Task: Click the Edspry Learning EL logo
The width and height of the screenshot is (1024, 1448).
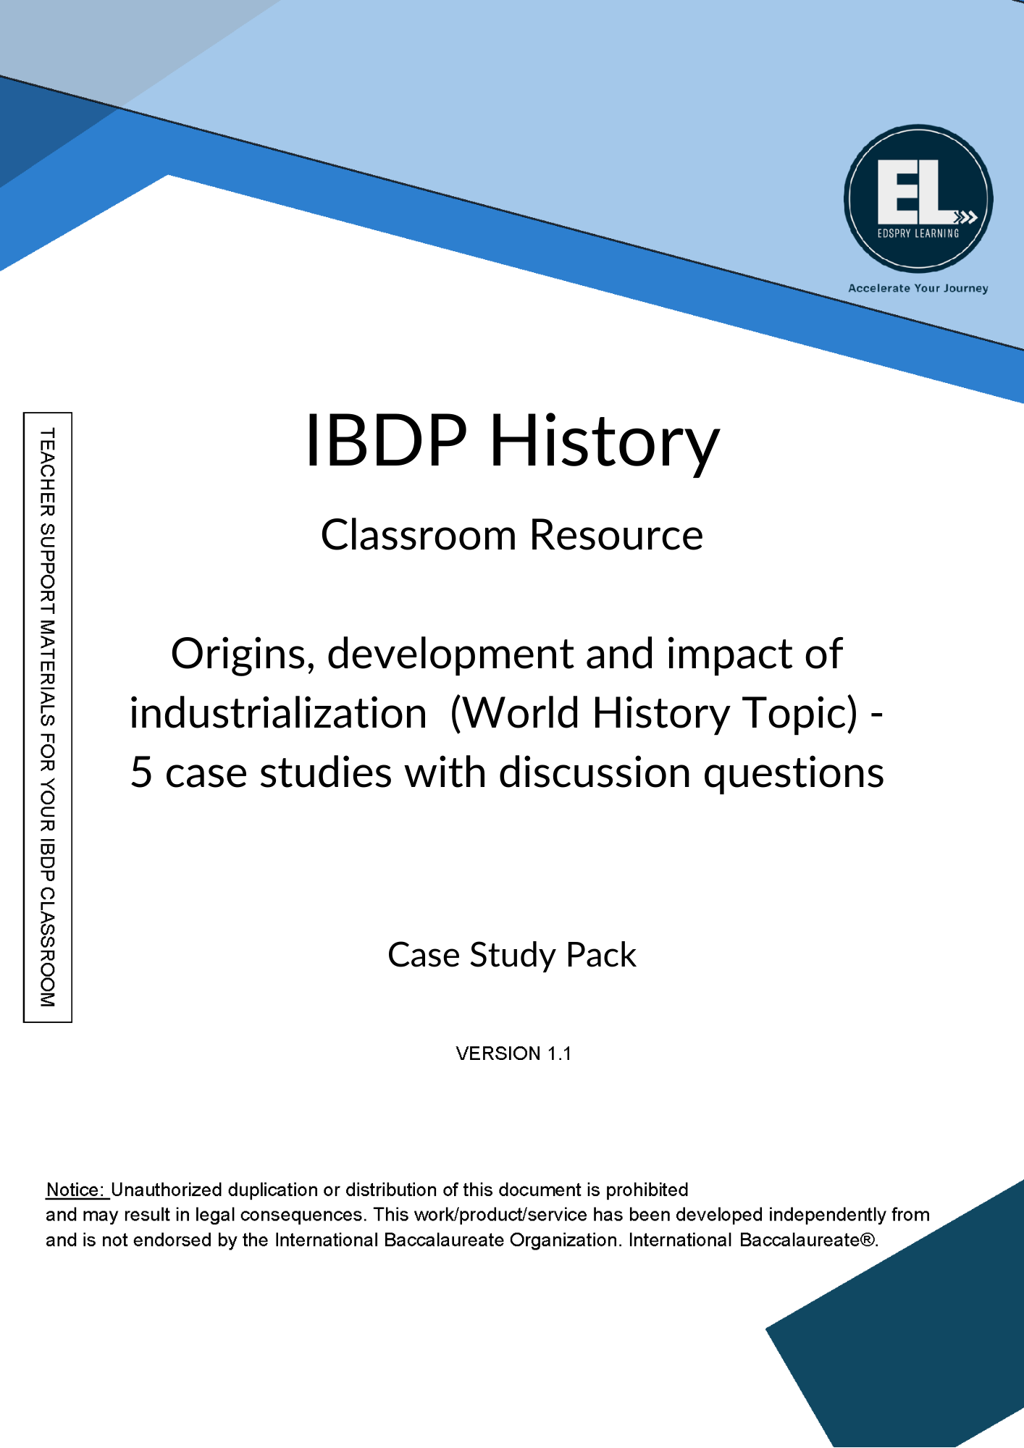Action: [918, 198]
